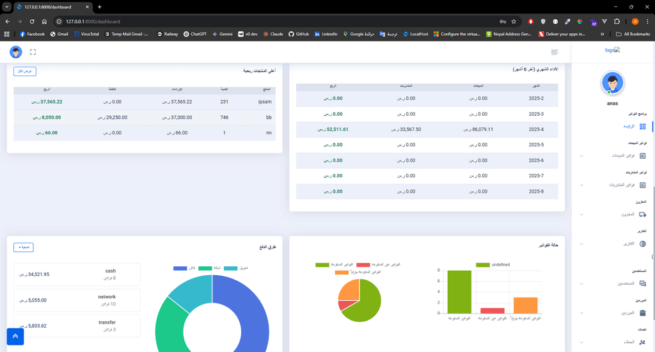Click the scroll-to-top double chevron button
The image size is (655, 352).
pyautogui.click(x=15, y=336)
